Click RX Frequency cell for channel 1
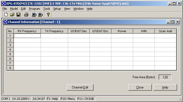 coord(27,36)
